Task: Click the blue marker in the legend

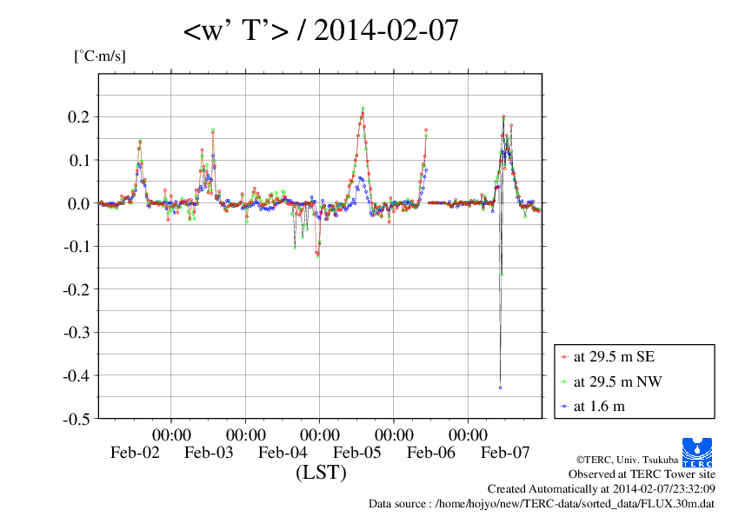Action: pyautogui.click(x=564, y=407)
